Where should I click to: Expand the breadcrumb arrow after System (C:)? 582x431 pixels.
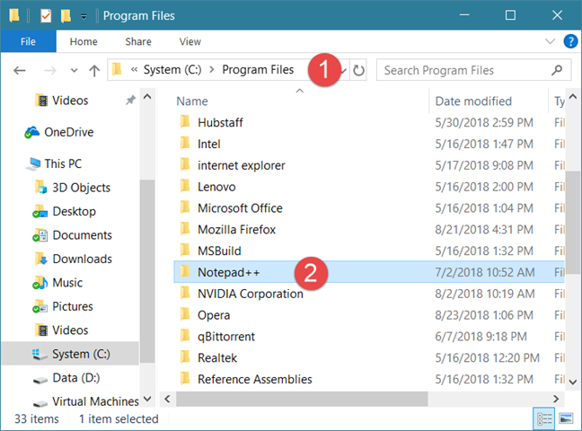click(212, 70)
